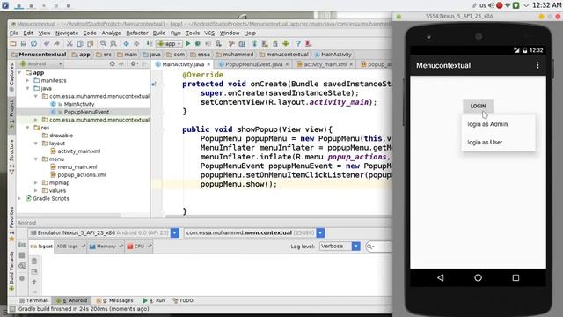Select MainActivity in the project tree

[x=79, y=104]
